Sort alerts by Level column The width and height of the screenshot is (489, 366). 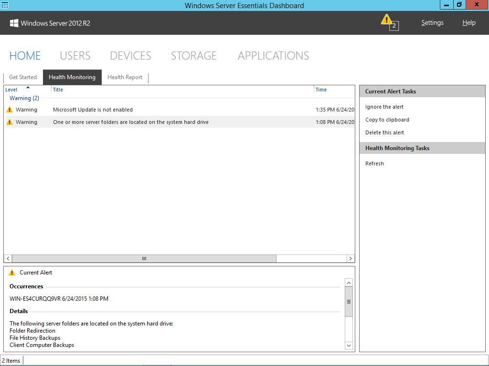[11, 90]
